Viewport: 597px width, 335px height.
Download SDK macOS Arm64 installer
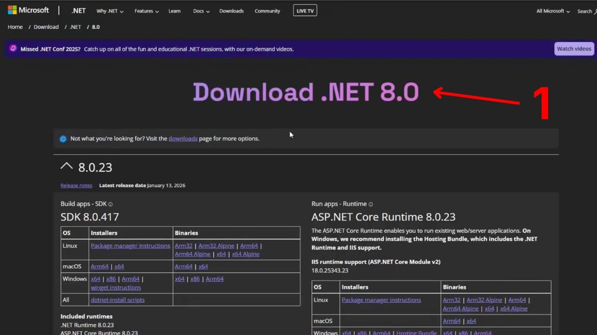point(99,267)
